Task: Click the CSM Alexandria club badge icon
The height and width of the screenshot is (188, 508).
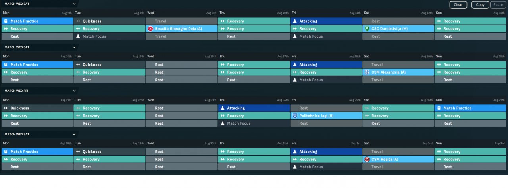Action: tap(367, 72)
